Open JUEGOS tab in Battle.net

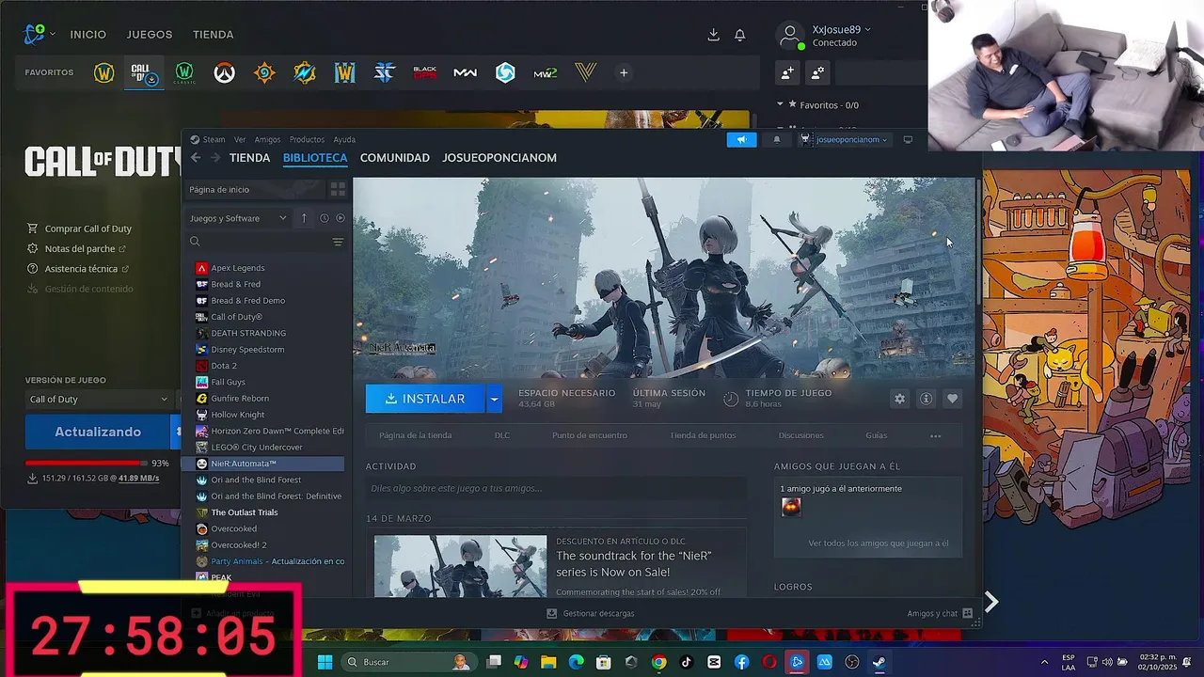click(150, 35)
